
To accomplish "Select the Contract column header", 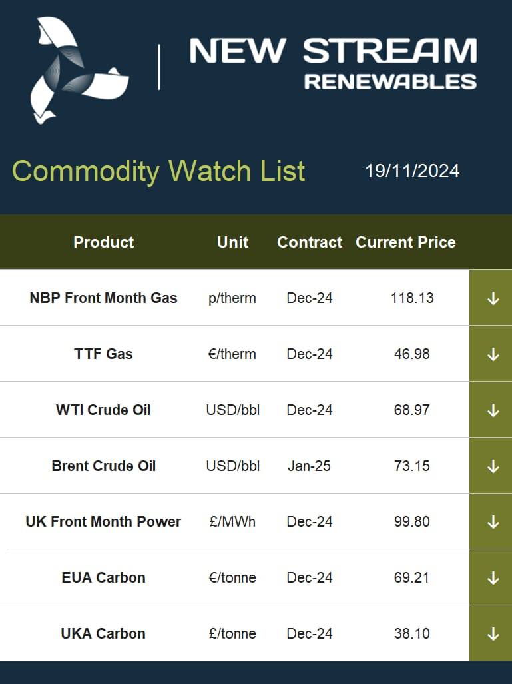I will pos(310,242).
